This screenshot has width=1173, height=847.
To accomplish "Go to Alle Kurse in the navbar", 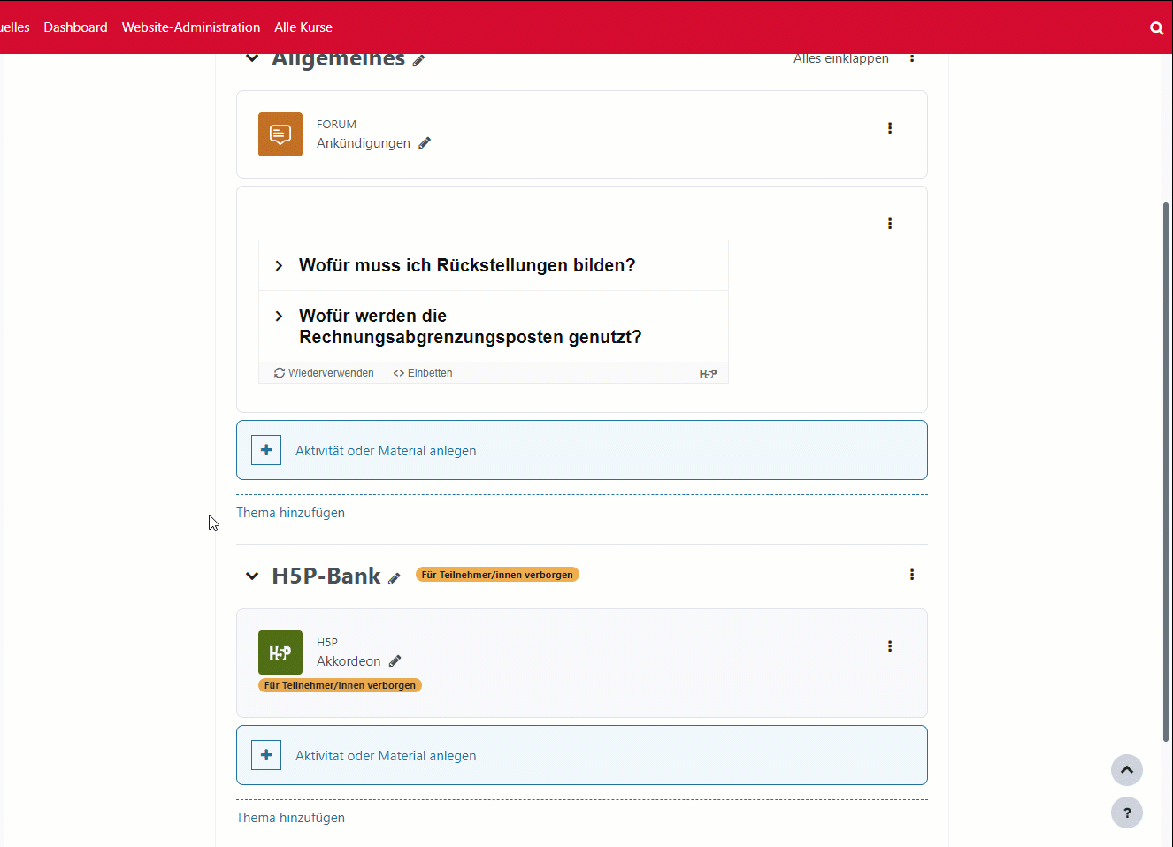I will point(303,27).
